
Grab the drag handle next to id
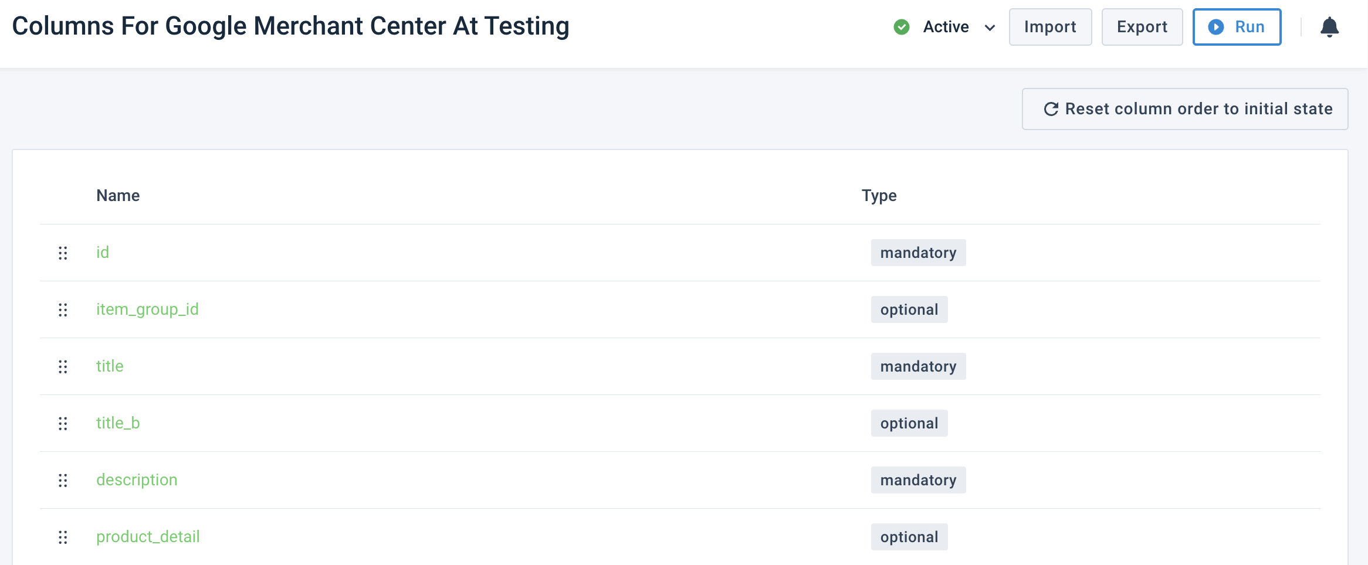coord(63,253)
